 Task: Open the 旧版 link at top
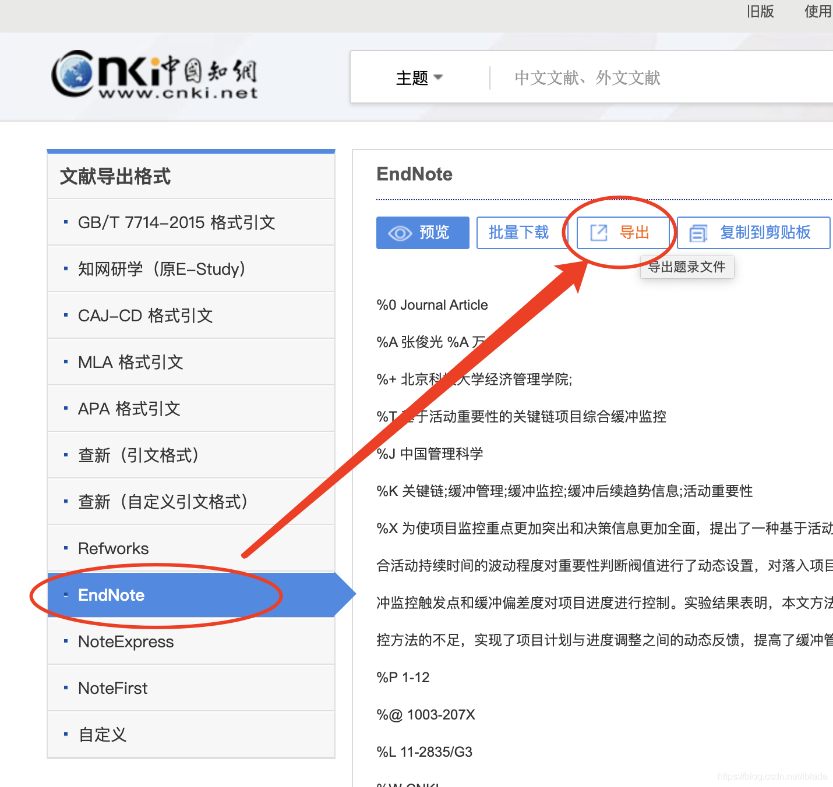pyautogui.click(x=760, y=12)
